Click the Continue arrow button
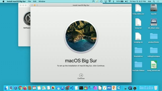 point(81,75)
